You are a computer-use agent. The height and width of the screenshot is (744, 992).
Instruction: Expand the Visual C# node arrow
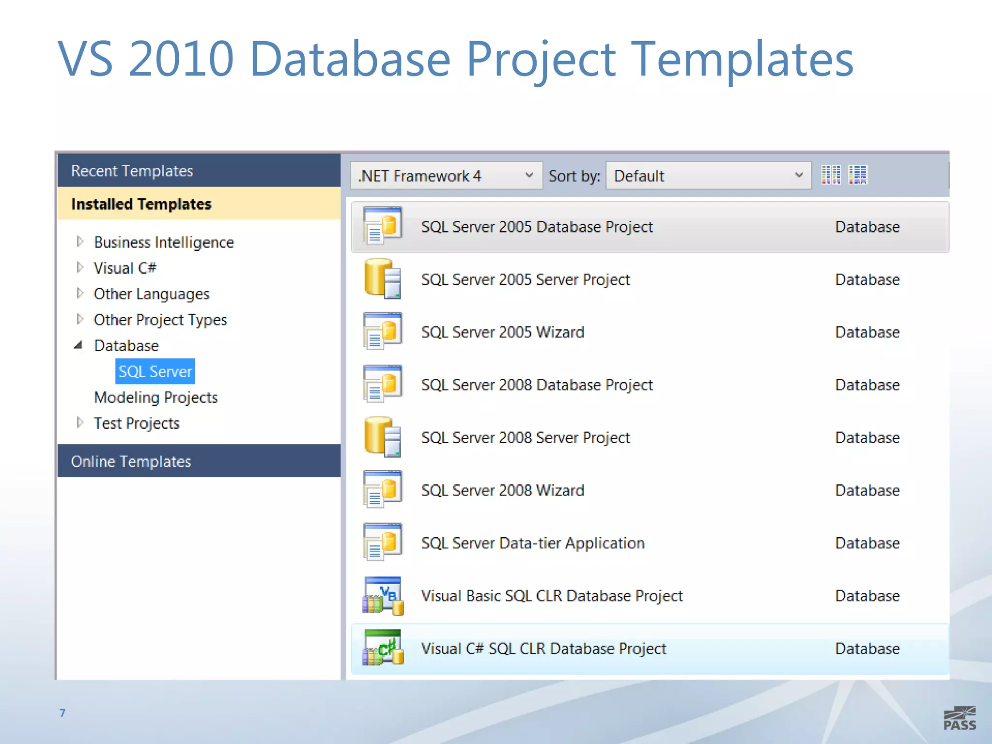pos(80,267)
